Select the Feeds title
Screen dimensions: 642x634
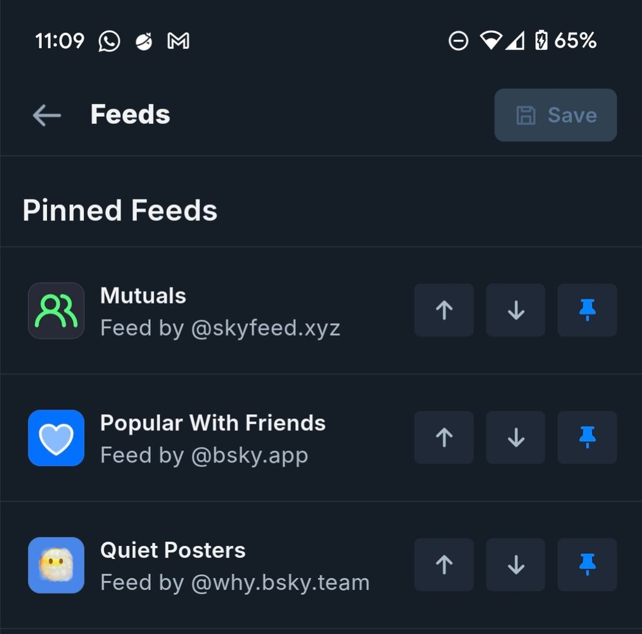pyautogui.click(x=130, y=114)
